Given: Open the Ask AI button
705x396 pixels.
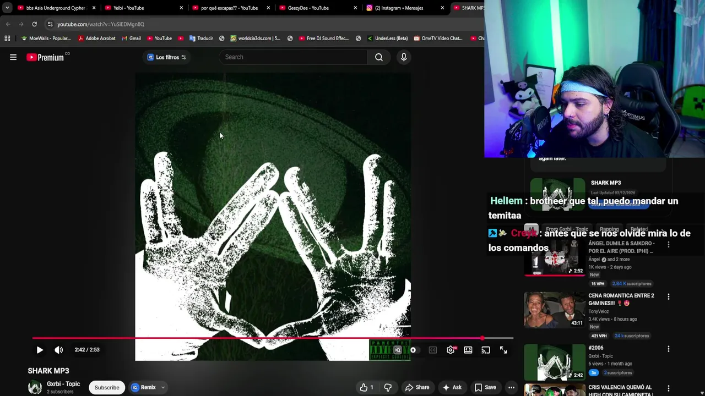Looking at the screenshot, I should pyautogui.click(x=452, y=388).
